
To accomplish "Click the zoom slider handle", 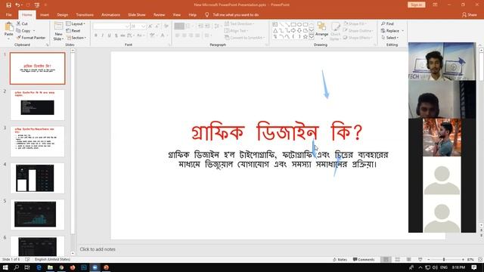I will click(x=444, y=260).
